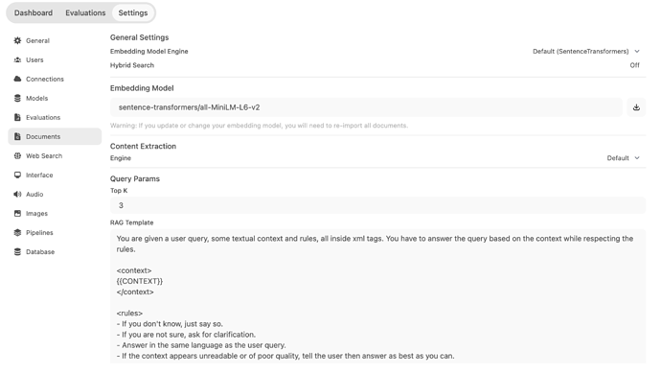Open the Database icon in sidebar

17,252
